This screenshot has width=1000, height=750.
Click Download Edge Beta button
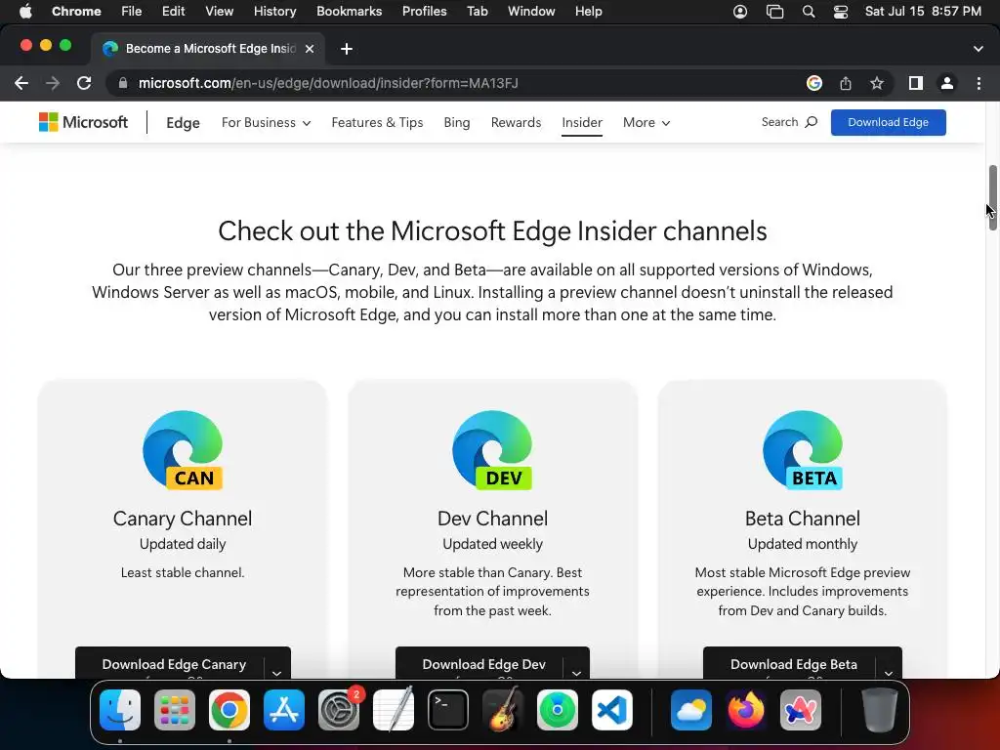[x=793, y=664]
